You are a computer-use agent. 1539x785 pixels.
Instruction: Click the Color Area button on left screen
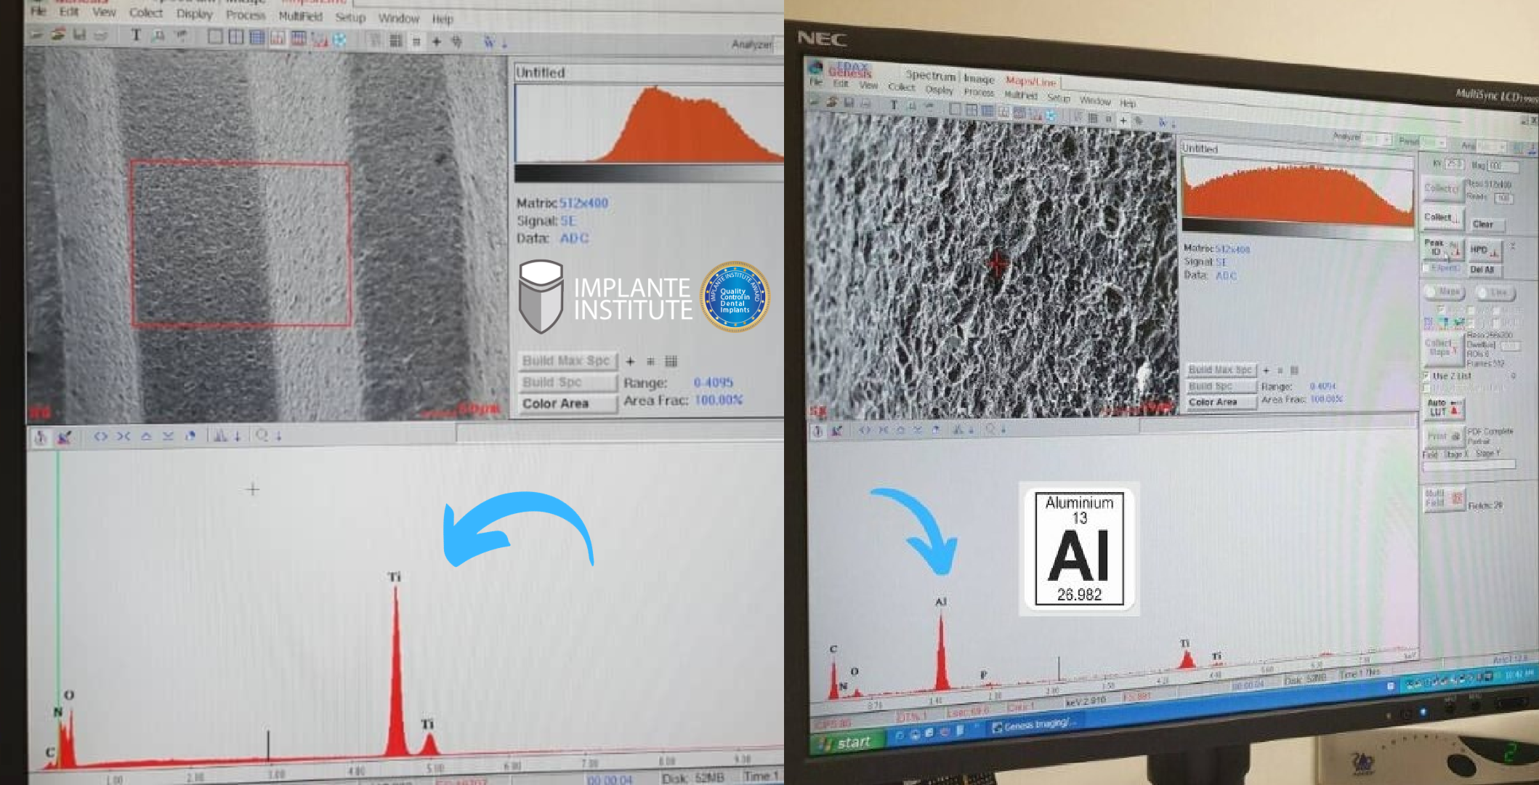[567, 403]
